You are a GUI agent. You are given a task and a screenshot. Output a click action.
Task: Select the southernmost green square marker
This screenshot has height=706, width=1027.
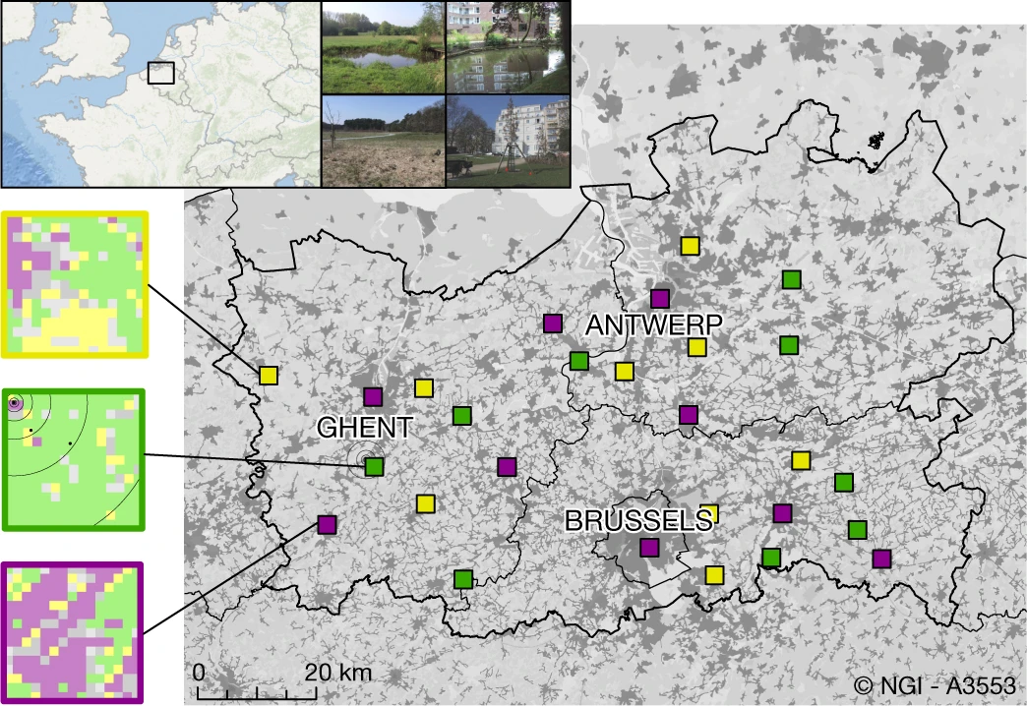click(463, 579)
